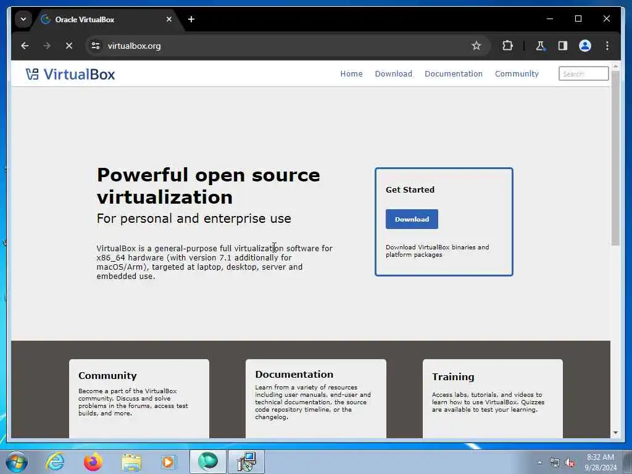
Task: Launch Internet Explorer from the taskbar
Action: click(x=55, y=462)
